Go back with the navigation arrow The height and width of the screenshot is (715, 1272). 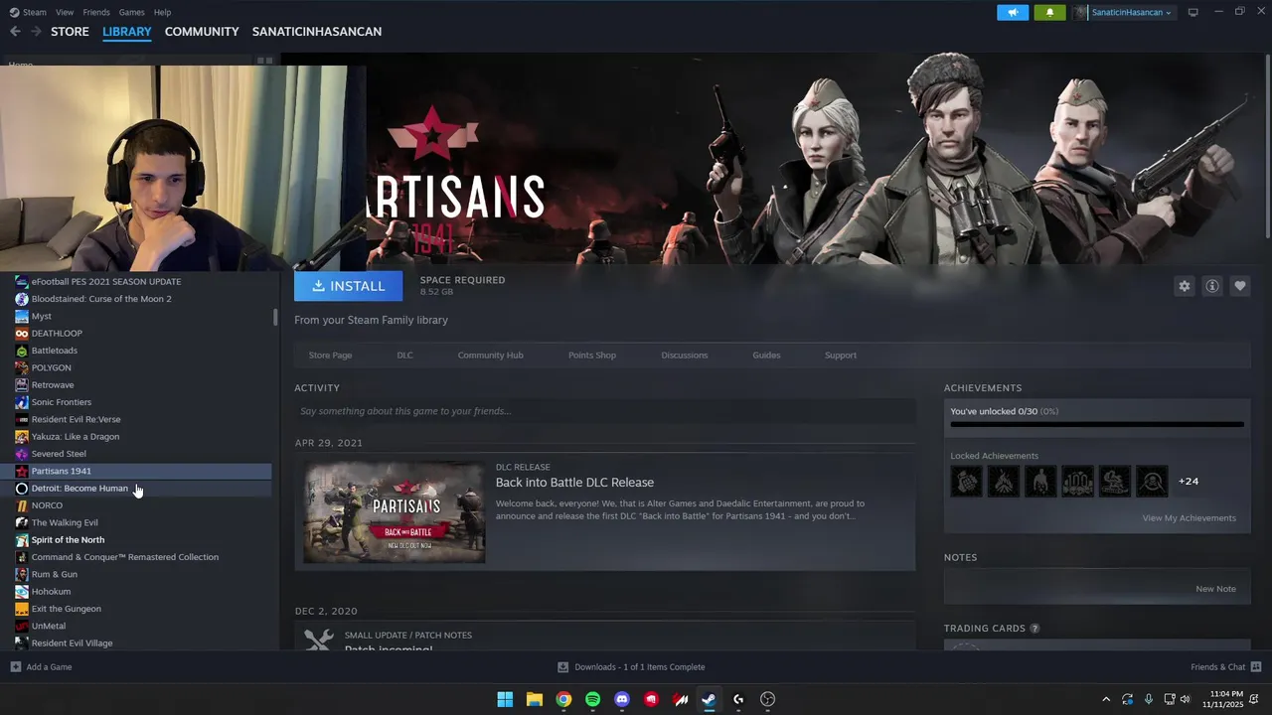[x=15, y=32]
